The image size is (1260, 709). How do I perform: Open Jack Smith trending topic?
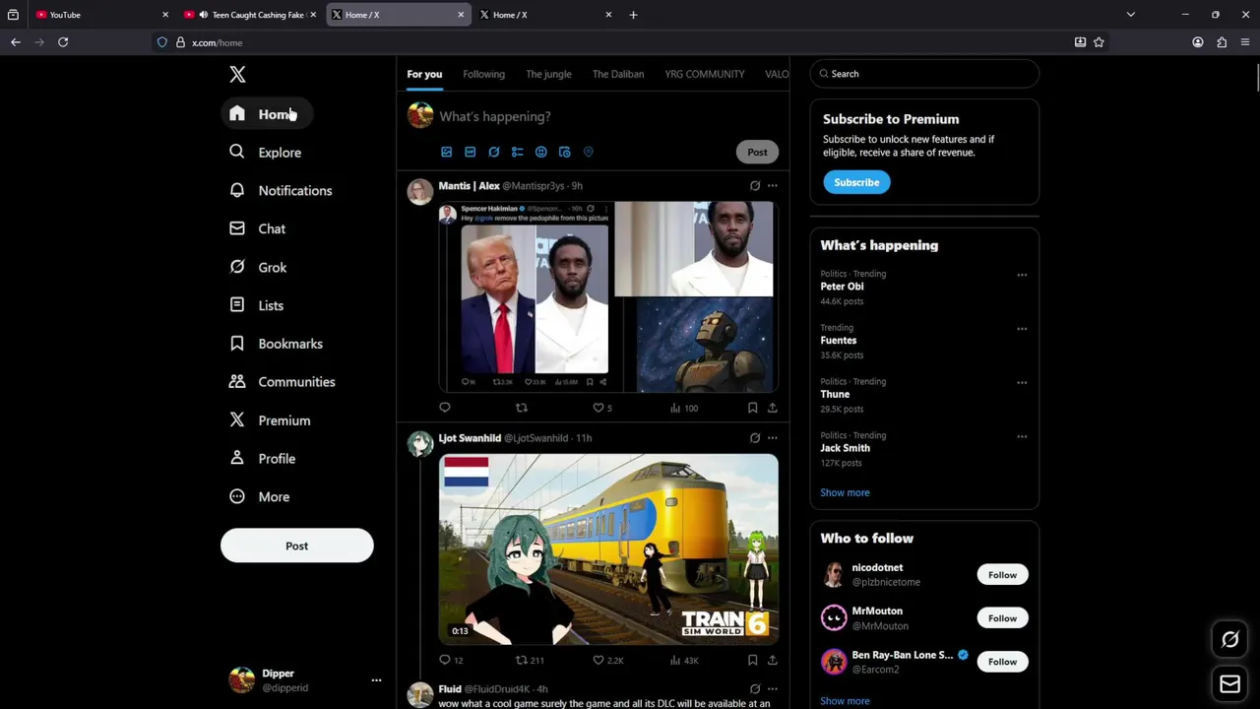(x=845, y=448)
